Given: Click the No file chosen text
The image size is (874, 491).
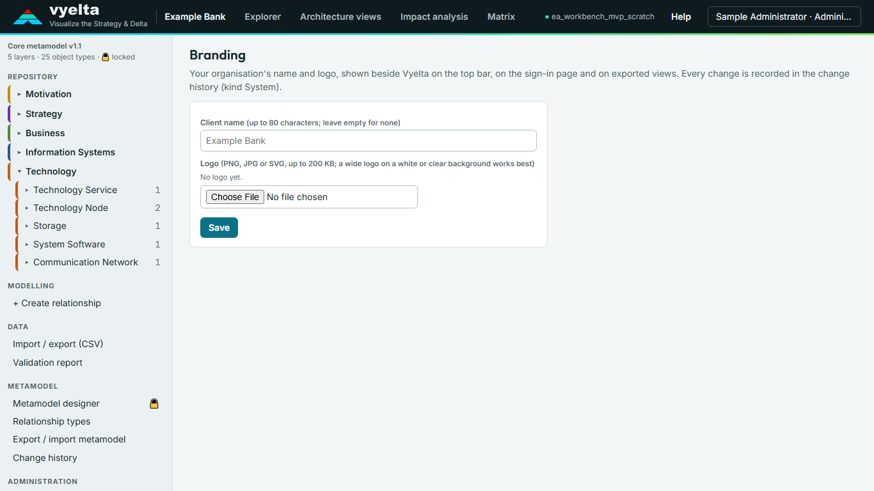Looking at the screenshot, I should (297, 197).
